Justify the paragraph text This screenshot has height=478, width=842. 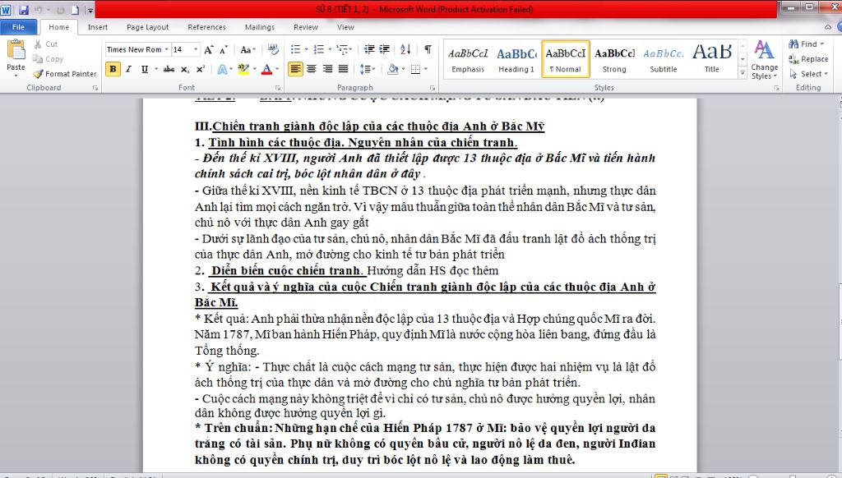tap(343, 69)
